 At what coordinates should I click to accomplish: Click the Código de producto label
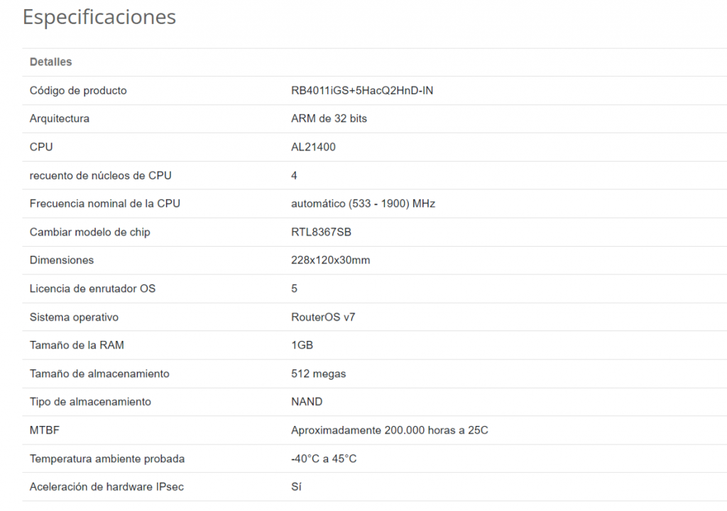tap(78, 91)
